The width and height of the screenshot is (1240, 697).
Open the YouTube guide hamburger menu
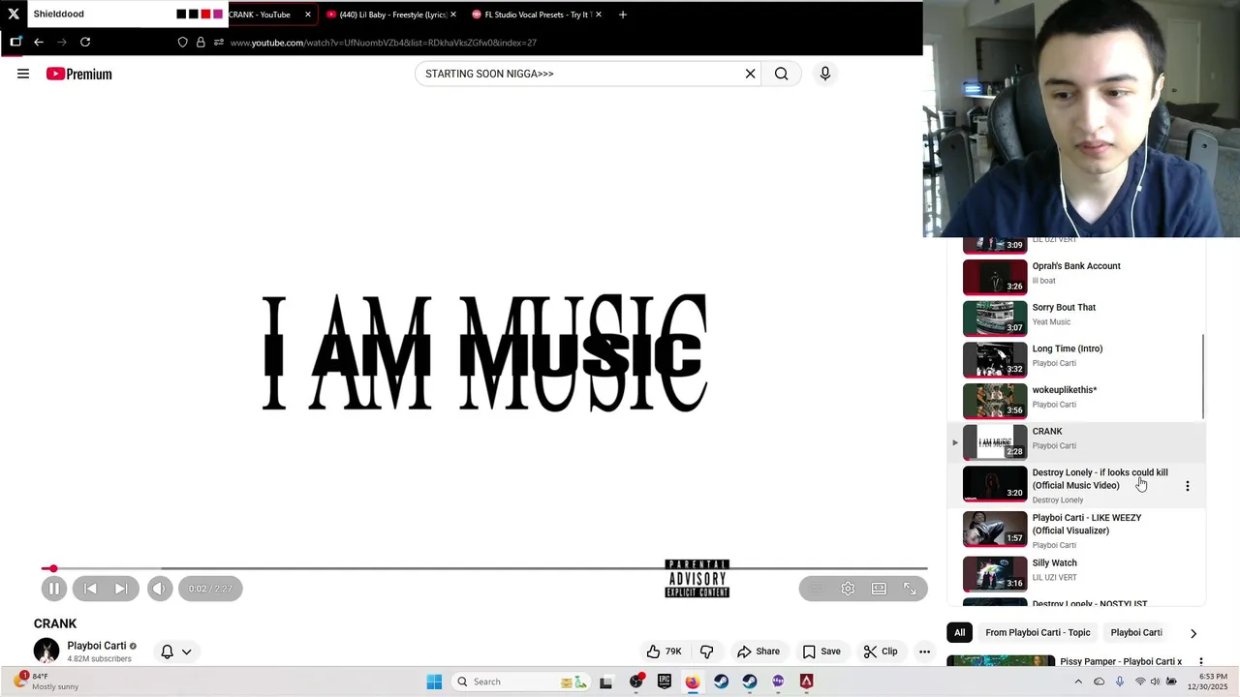pos(23,74)
